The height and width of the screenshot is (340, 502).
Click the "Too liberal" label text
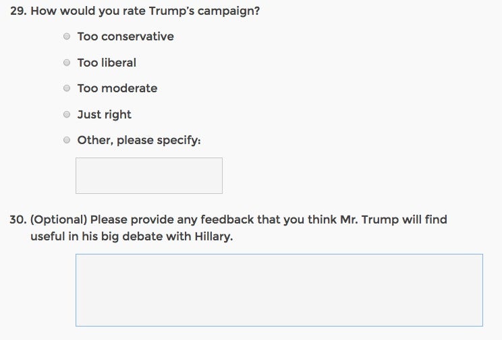(107, 63)
